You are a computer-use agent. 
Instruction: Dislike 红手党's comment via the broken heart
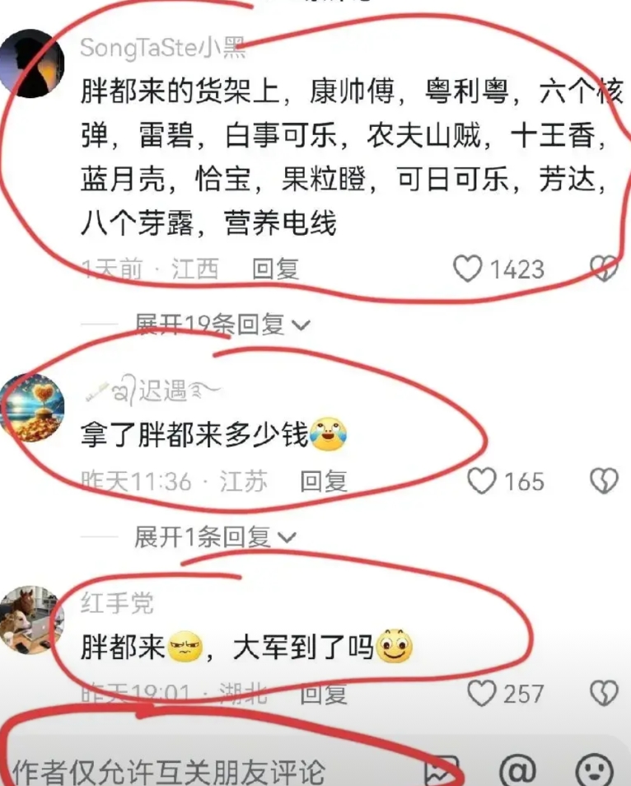pos(604,694)
